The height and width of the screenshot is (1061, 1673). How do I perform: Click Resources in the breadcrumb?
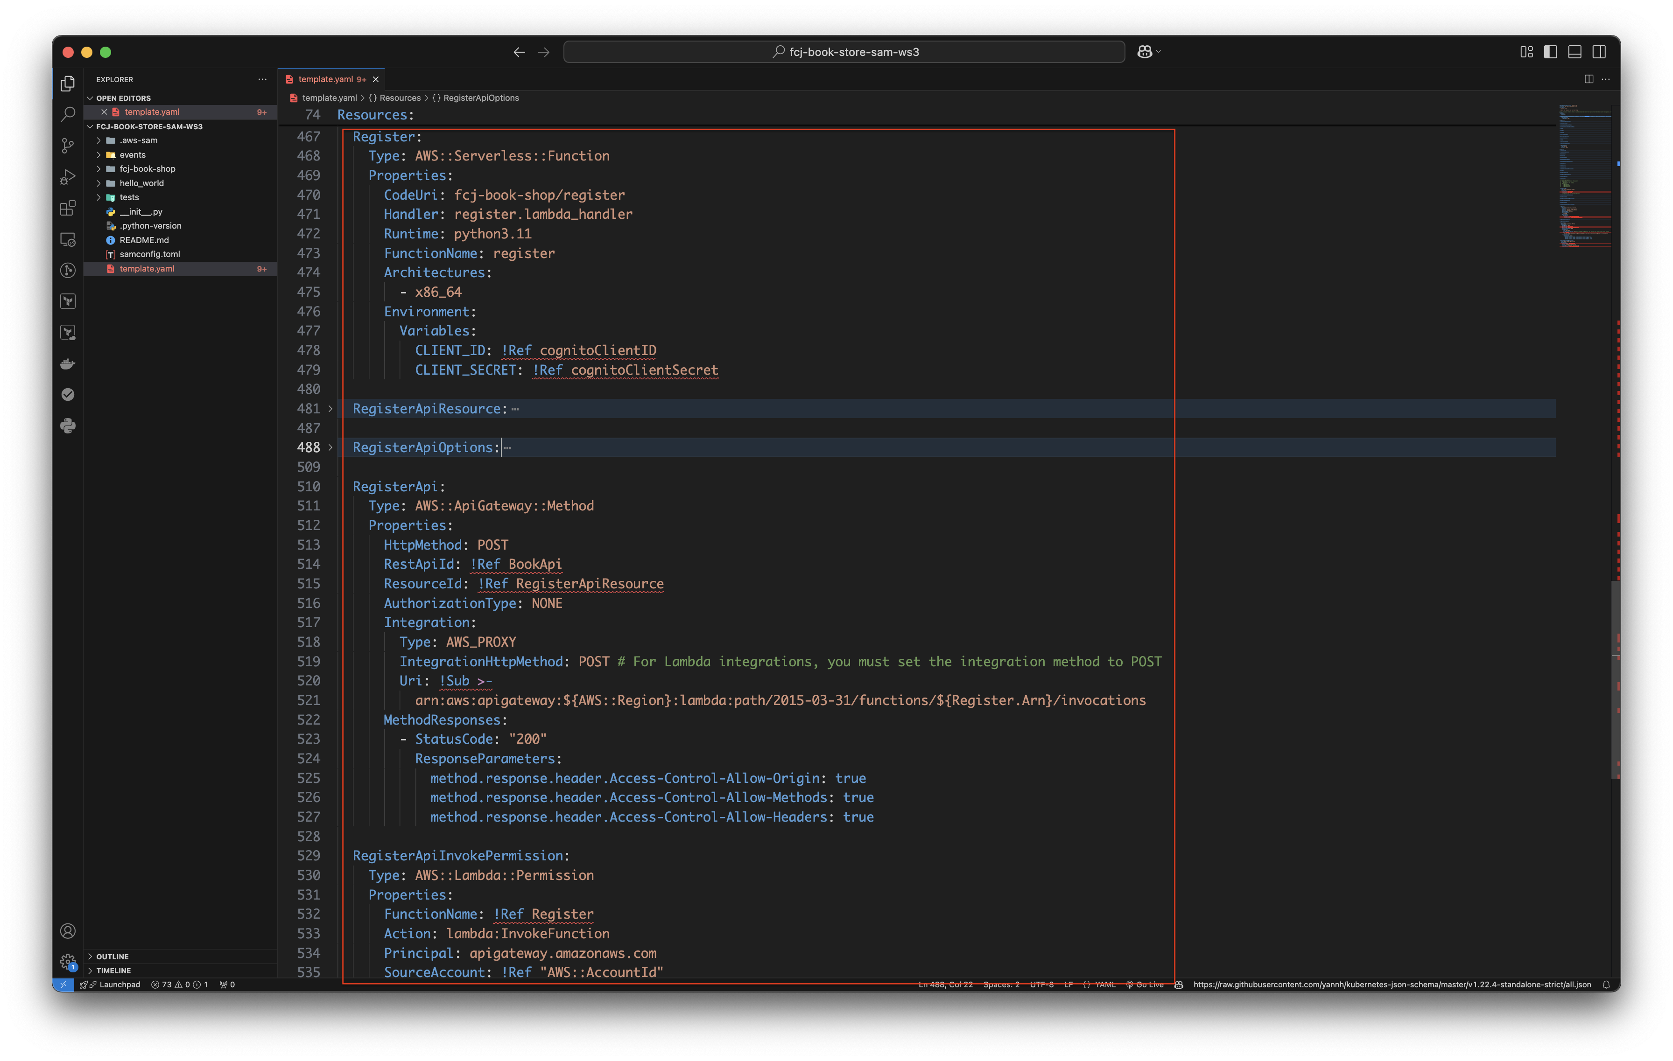[x=400, y=98]
